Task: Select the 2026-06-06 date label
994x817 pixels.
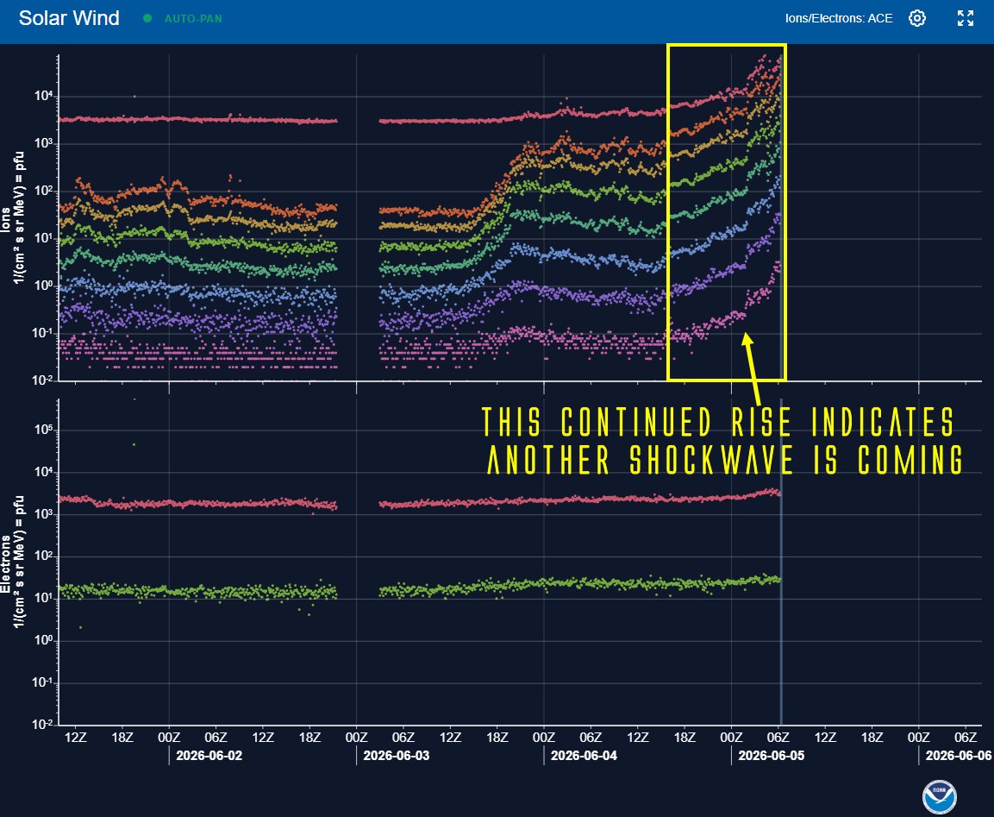Action: pyautogui.click(x=959, y=756)
